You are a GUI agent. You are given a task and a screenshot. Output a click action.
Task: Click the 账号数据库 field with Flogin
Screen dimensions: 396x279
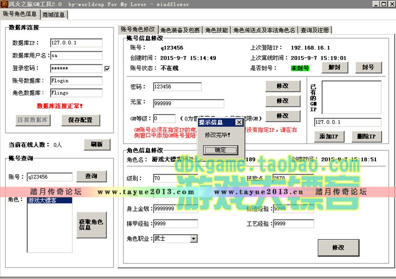point(76,81)
